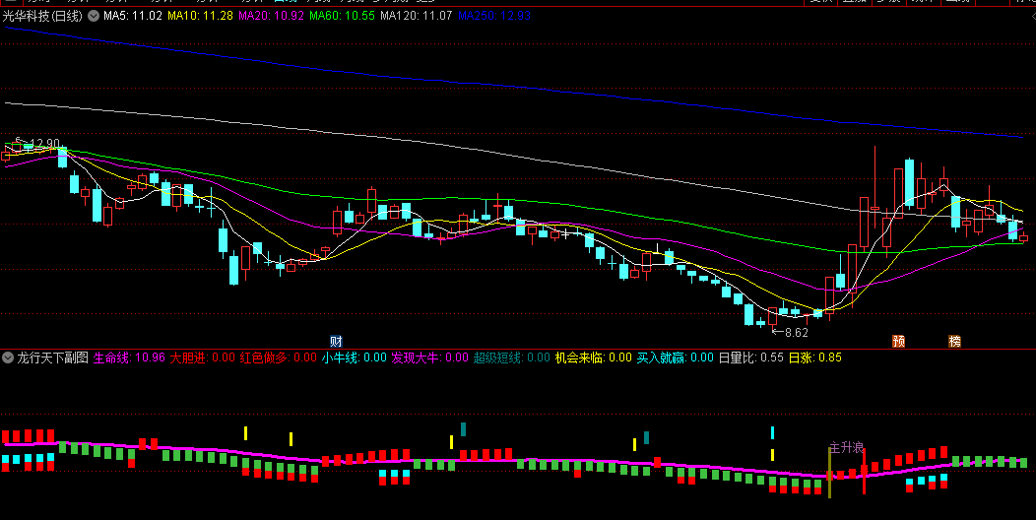Click the 发现大牛: 0.00 readout

tap(430, 358)
